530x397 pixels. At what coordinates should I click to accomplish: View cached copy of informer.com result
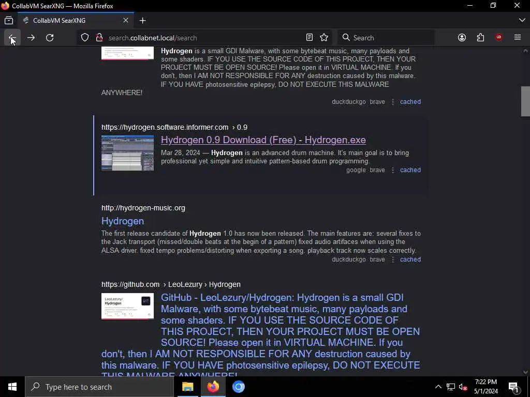coord(410,170)
